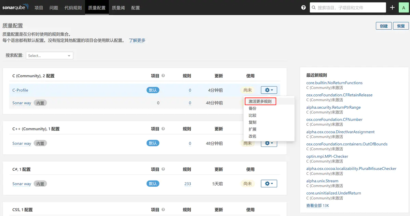Open the 搜索配置 Select dropdown

[50, 56]
